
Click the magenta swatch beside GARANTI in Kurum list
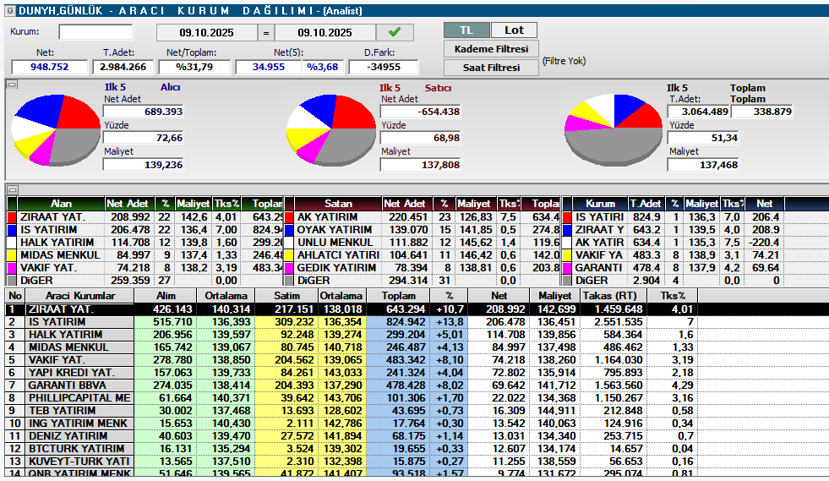[567, 268]
